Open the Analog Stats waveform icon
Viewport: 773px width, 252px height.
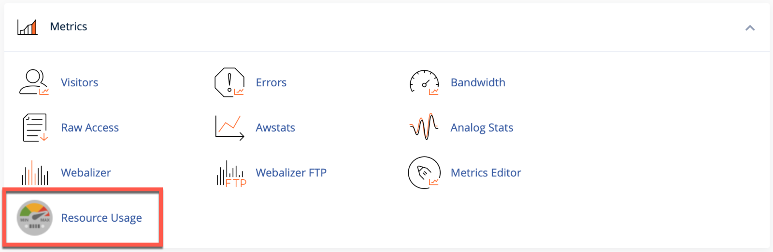pos(424,127)
